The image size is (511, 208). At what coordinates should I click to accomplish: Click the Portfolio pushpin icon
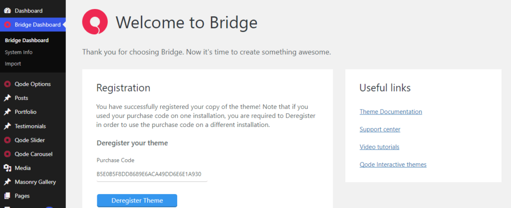pos(7,112)
